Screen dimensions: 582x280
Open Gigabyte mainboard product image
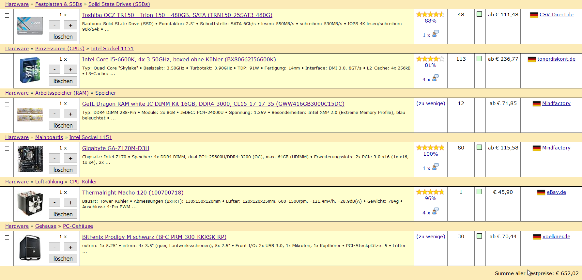[x=30, y=159]
